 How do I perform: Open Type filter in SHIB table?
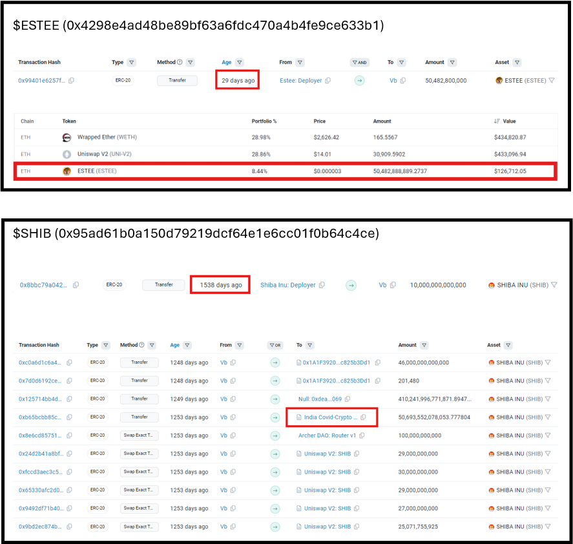coord(105,345)
